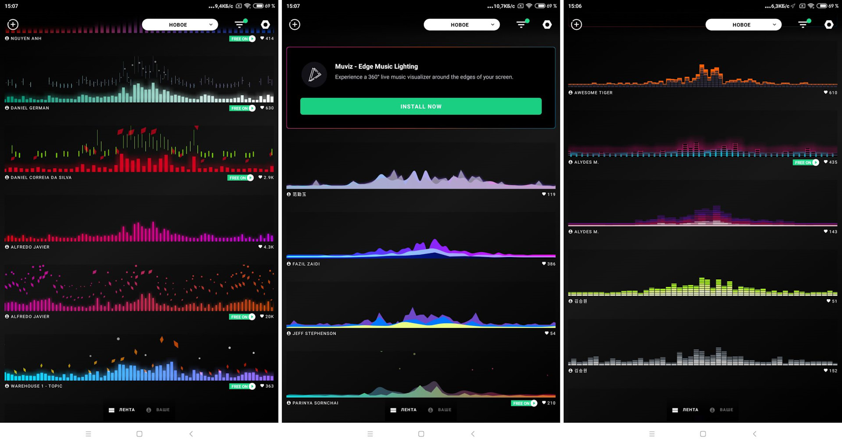Tap the add (plus) icon in the left screen

click(x=13, y=25)
